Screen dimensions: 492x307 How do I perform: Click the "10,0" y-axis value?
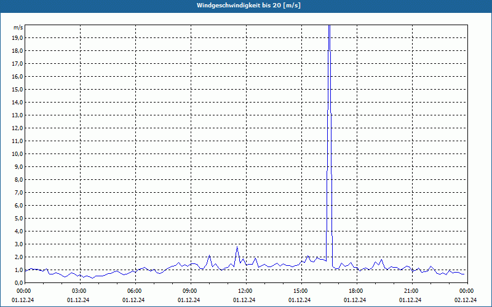pos(17,154)
